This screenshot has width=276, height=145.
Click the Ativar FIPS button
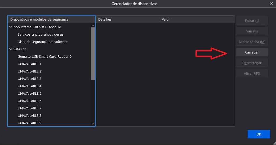pyautogui.click(x=252, y=73)
